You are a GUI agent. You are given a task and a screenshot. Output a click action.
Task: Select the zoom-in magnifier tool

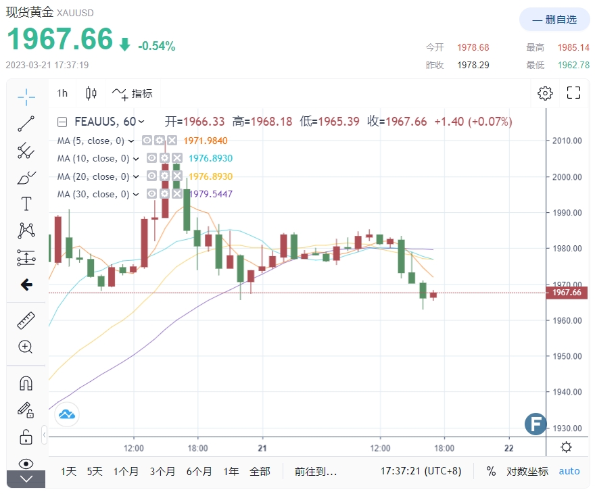(x=26, y=347)
